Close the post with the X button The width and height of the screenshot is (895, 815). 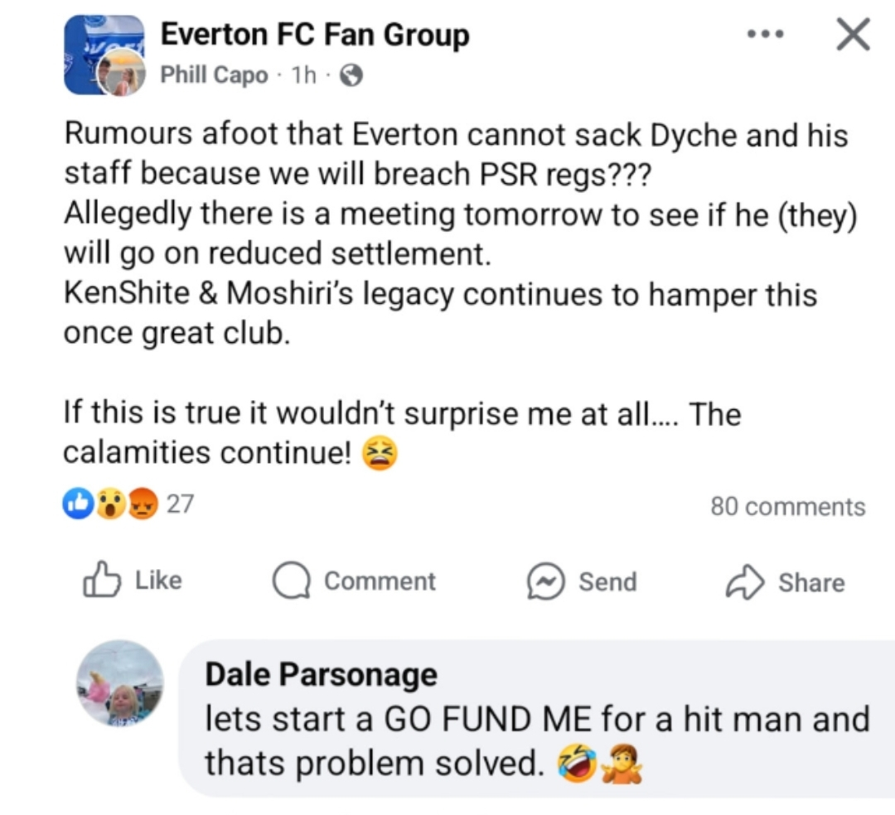tap(852, 36)
